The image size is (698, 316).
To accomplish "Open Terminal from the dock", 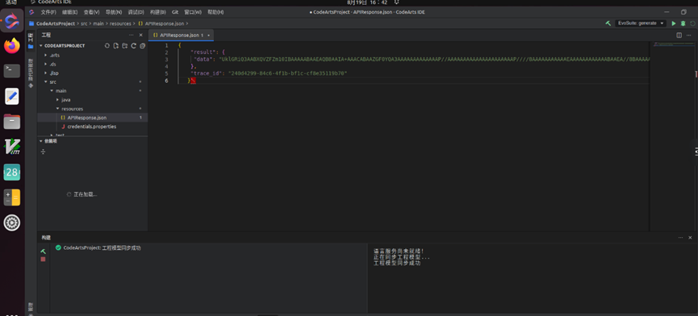I will pos(12,71).
